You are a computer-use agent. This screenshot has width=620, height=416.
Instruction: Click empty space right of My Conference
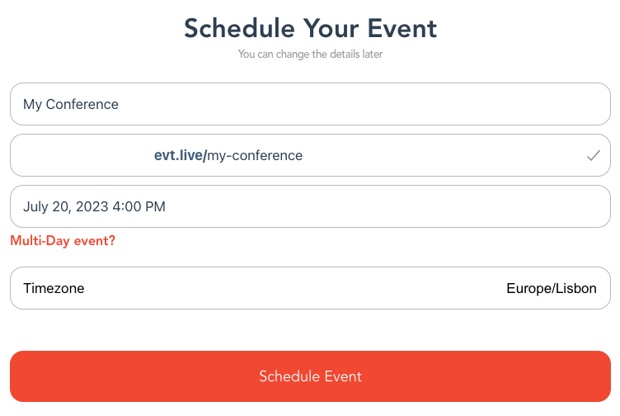pos(371,105)
